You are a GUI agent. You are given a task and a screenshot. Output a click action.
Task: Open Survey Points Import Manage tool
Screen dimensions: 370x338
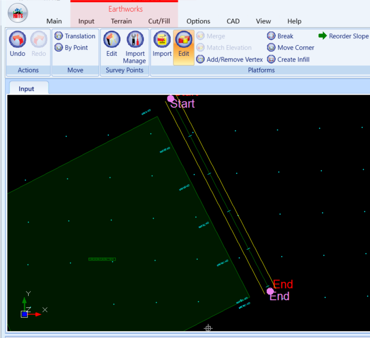point(134,47)
